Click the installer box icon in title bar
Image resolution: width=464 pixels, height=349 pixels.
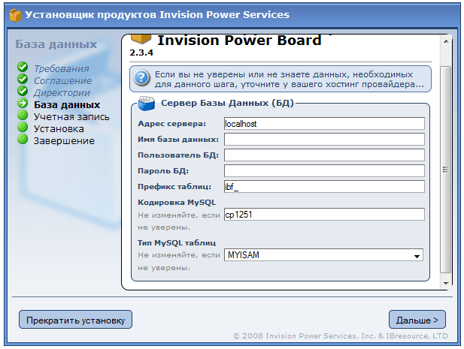pos(14,14)
